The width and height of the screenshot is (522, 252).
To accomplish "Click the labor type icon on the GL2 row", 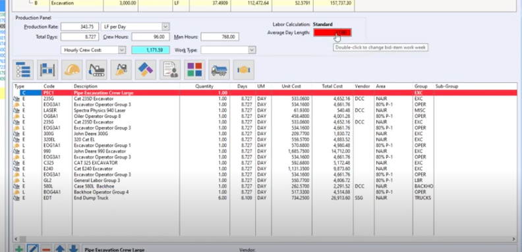I will click(16, 180).
